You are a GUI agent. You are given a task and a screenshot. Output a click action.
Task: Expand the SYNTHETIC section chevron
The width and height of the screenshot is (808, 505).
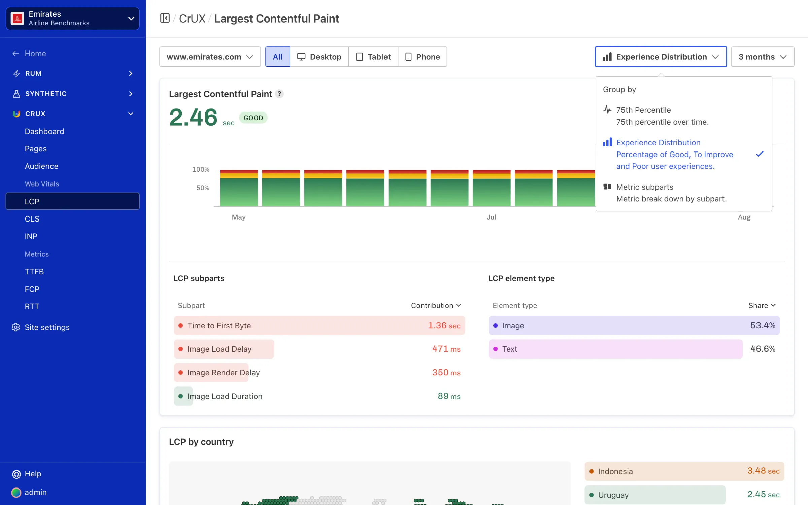[131, 94]
